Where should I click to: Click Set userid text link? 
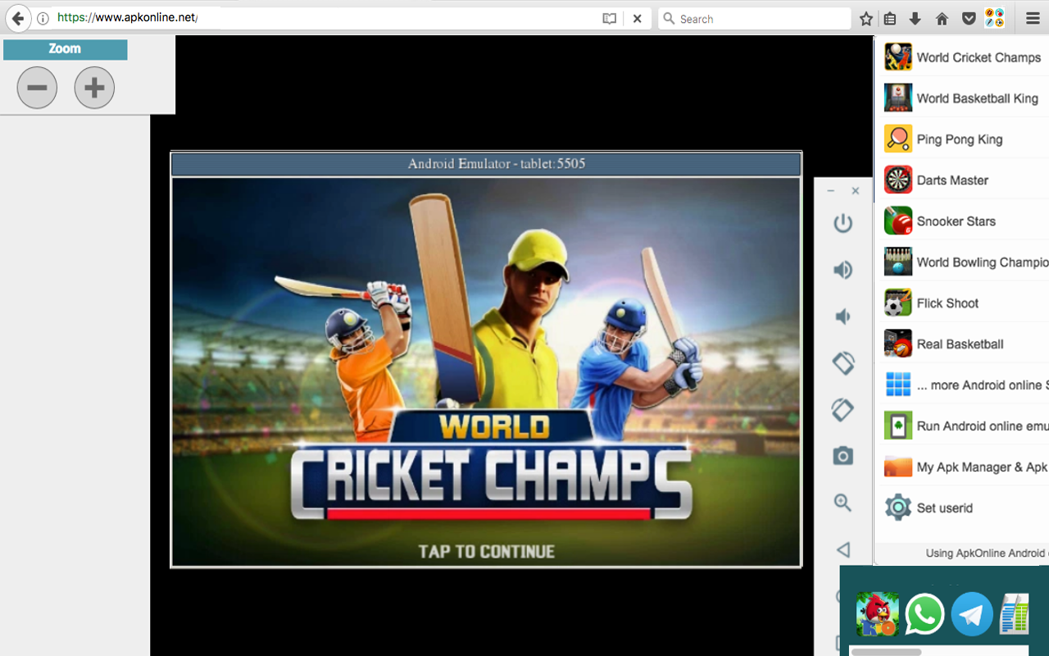[x=945, y=508]
